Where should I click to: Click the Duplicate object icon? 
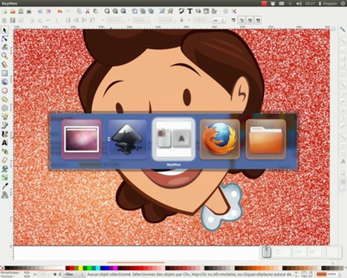[135, 11]
